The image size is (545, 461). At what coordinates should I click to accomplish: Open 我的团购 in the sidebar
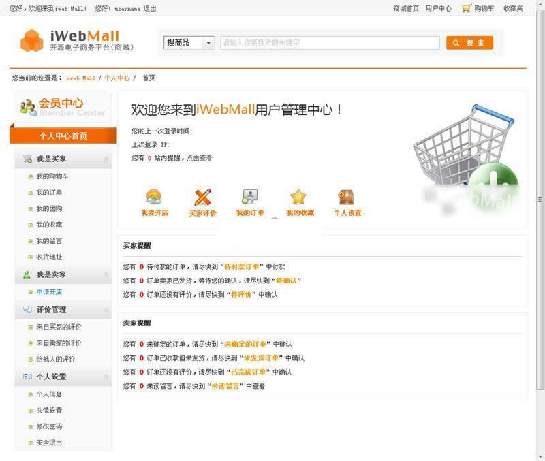tap(49, 209)
